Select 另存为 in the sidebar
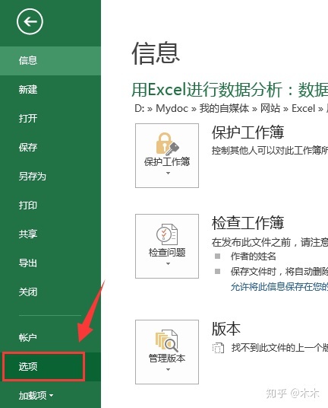Viewport: 328px width, 408px height. pos(50,177)
